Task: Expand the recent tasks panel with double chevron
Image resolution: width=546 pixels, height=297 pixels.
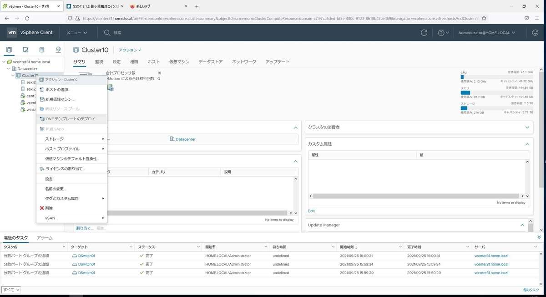Action: pos(539,237)
